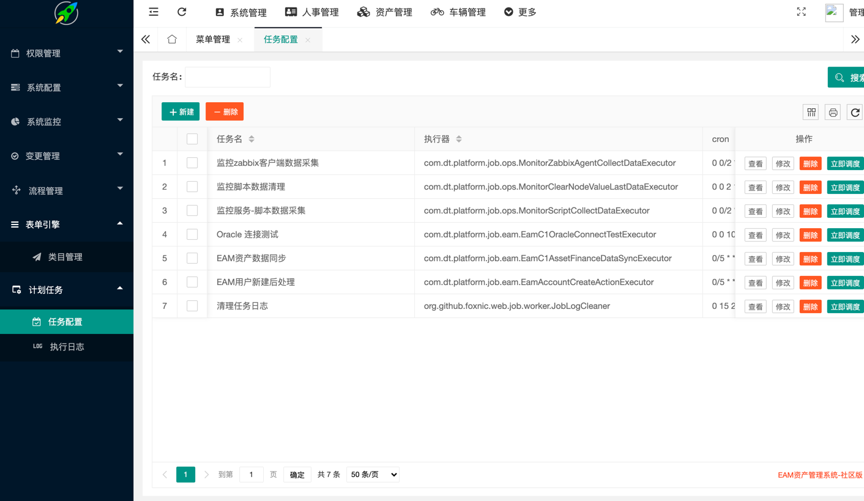Go to home tab icon
Viewport: 864px width, 501px height.
(x=172, y=39)
